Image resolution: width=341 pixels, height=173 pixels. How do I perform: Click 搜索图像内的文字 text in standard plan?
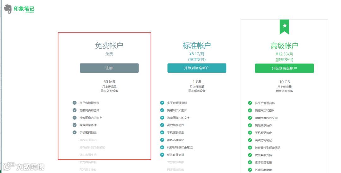click(178, 118)
